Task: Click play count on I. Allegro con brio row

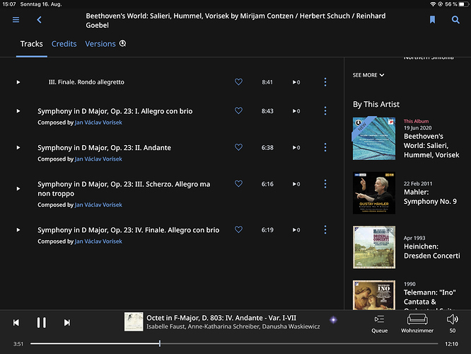Action: tap(296, 111)
